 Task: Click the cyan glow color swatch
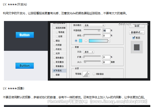pyautogui.click(x=81, y=41)
